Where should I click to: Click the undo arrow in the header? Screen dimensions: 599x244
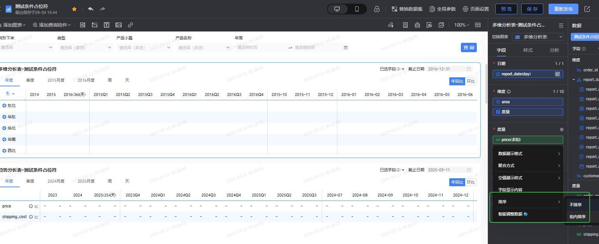click(91, 9)
